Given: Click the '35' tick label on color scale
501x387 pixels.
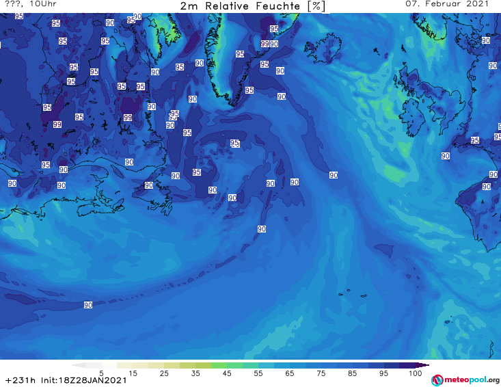Looking at the screenshot, I should 195,373.
